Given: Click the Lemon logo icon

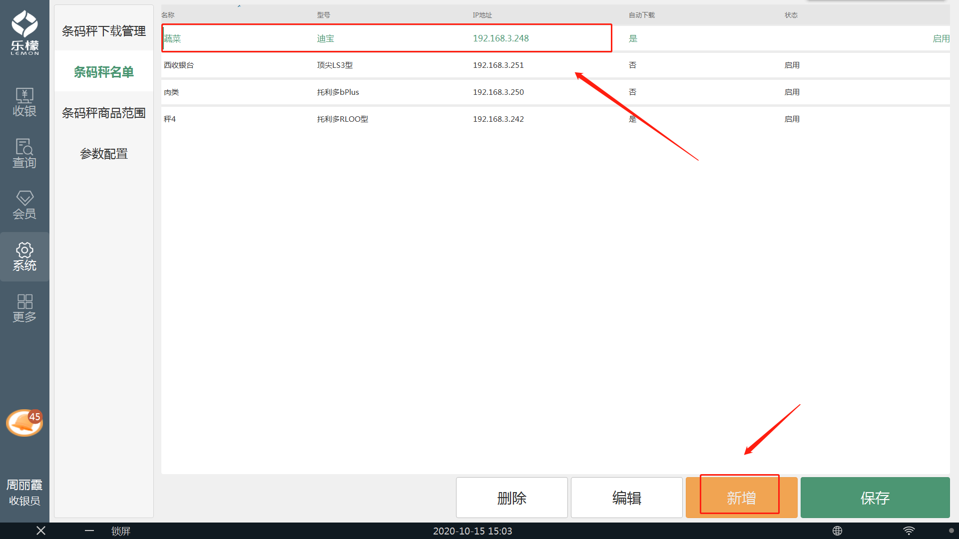Looking at the screenshot, I should [24, 32].
